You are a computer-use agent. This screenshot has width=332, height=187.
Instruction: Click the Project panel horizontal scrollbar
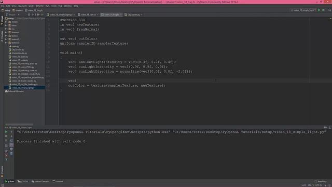19,125
